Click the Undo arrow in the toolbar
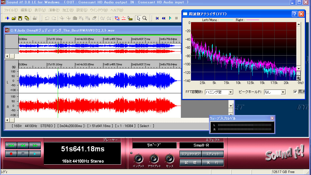Screen dimensions: 311x175 [x=47, y=18]
